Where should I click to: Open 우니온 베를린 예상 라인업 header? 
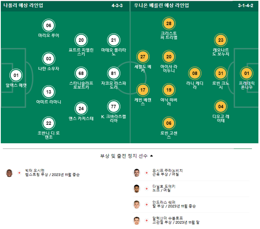(161, 5)
